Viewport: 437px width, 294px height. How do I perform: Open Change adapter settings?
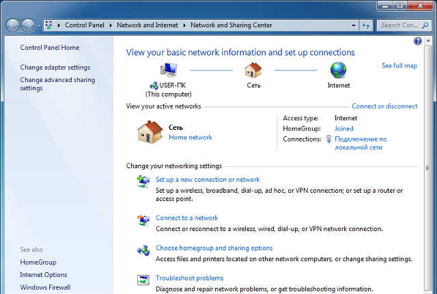[55, 67]
